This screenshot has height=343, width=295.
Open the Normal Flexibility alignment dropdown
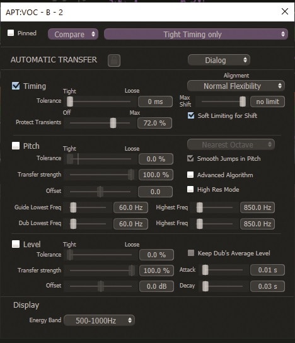[x=236, y=86]
